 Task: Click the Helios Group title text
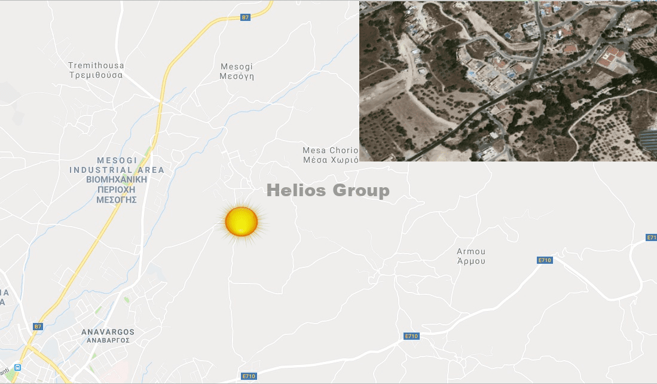328,190
